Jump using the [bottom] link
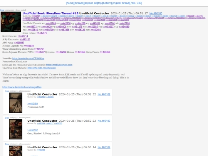The image size is (208, 156). pyautogui.click(x=107, y=3)
